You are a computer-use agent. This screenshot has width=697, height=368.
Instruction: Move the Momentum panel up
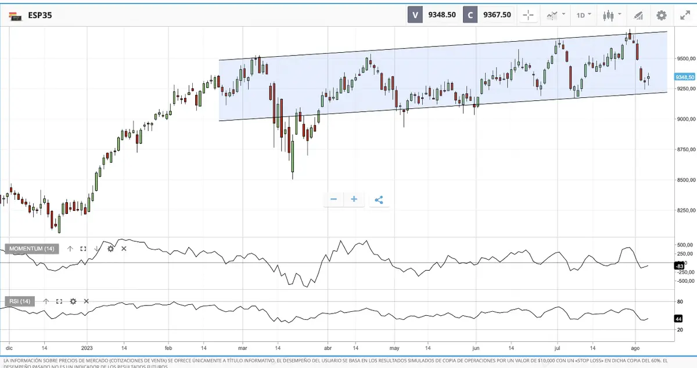70,249
